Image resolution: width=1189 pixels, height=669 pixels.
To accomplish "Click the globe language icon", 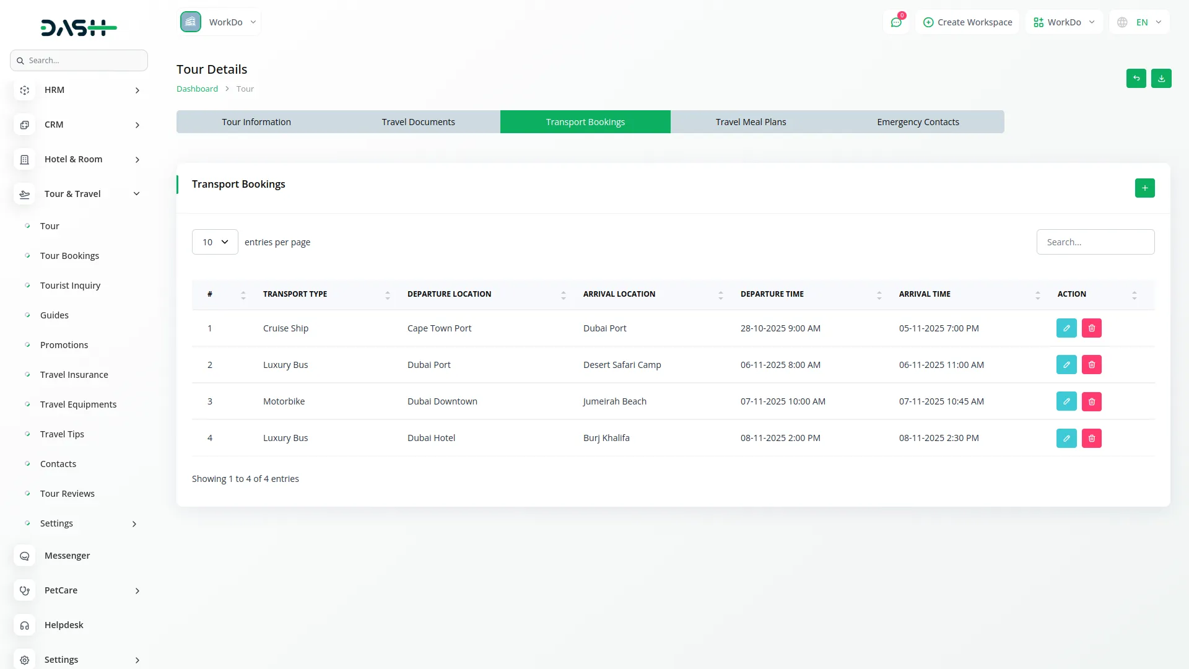I will (1122, 22).
